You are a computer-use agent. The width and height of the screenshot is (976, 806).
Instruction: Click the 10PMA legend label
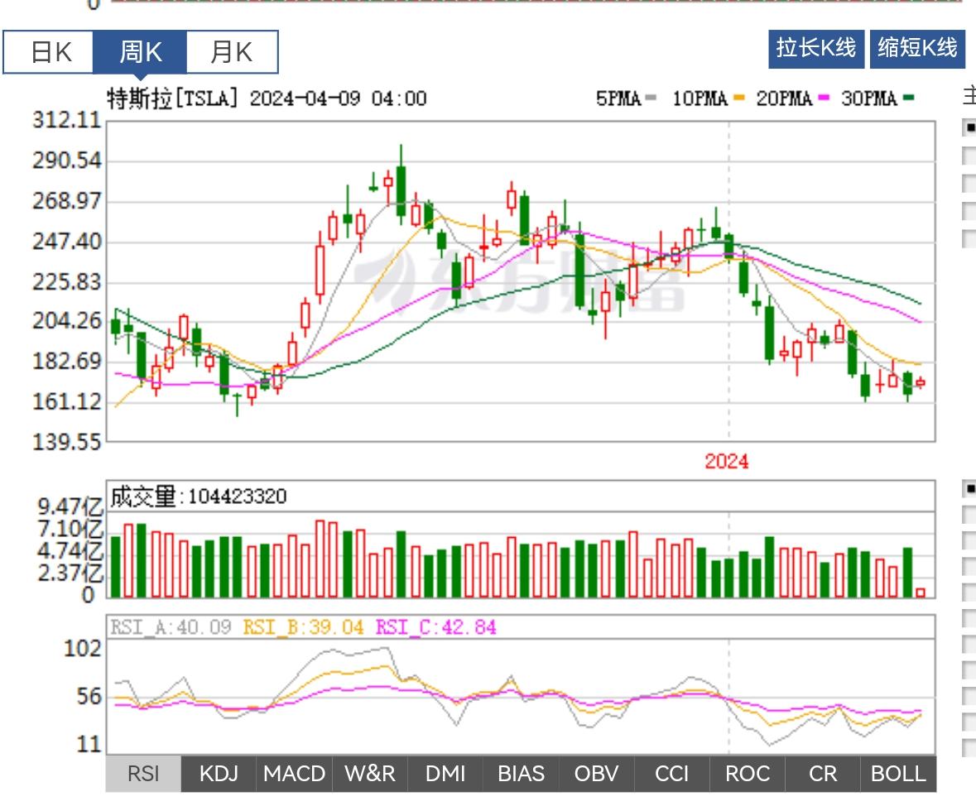700,98
